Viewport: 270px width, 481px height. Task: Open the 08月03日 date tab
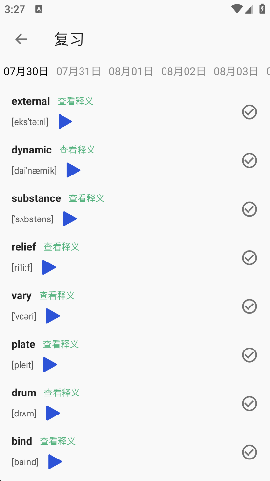(236, 71)
